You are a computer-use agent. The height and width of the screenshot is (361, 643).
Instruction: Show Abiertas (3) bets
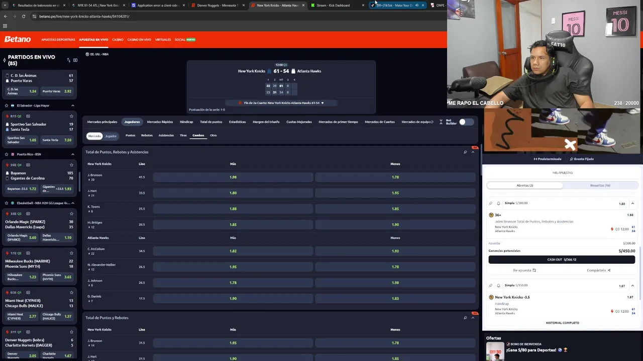tap(524, 185)
